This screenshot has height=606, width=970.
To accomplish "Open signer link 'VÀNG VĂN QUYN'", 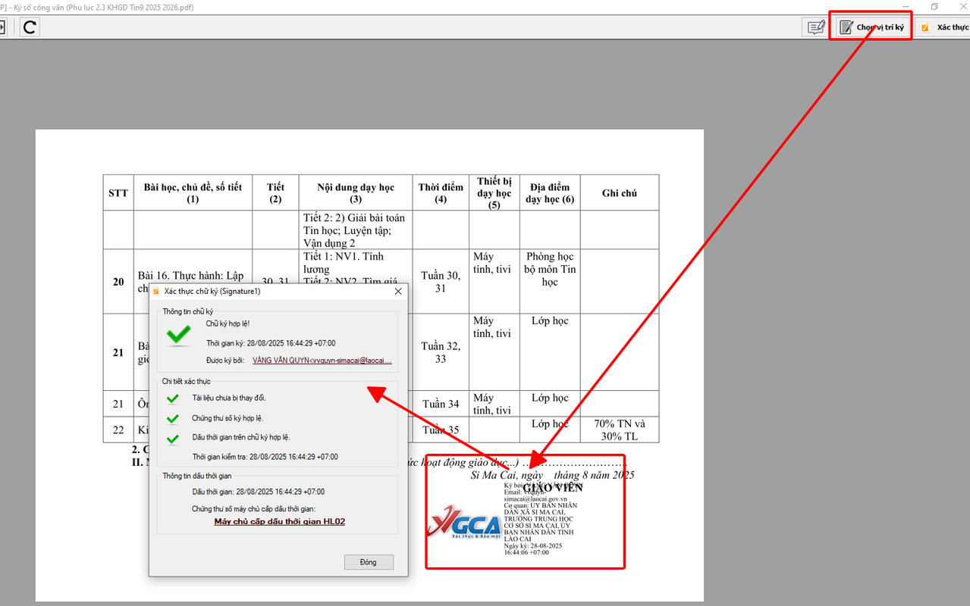I will (x=322, y=361).
